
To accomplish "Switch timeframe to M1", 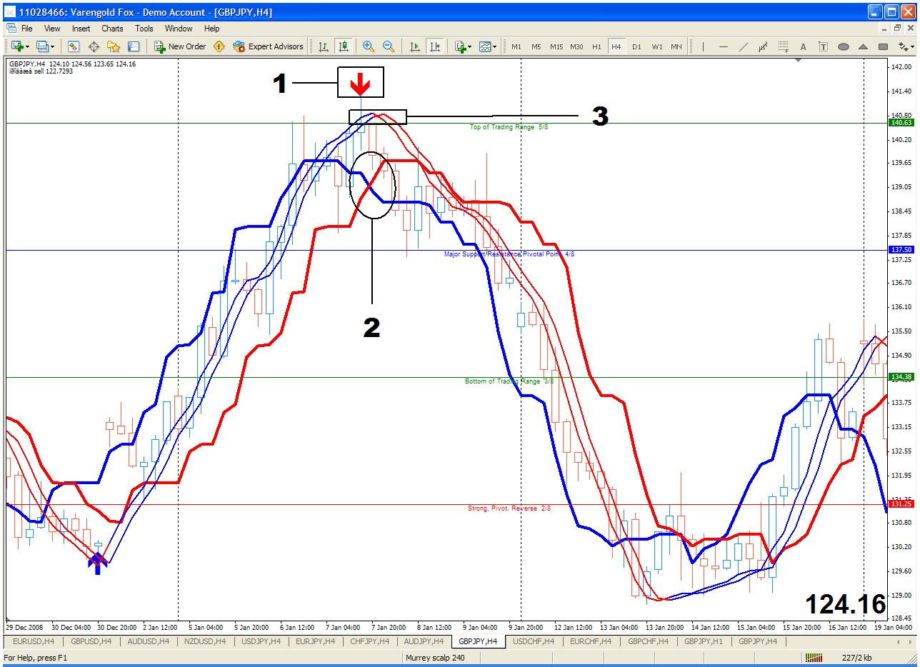I will click(x=516, y=46).
